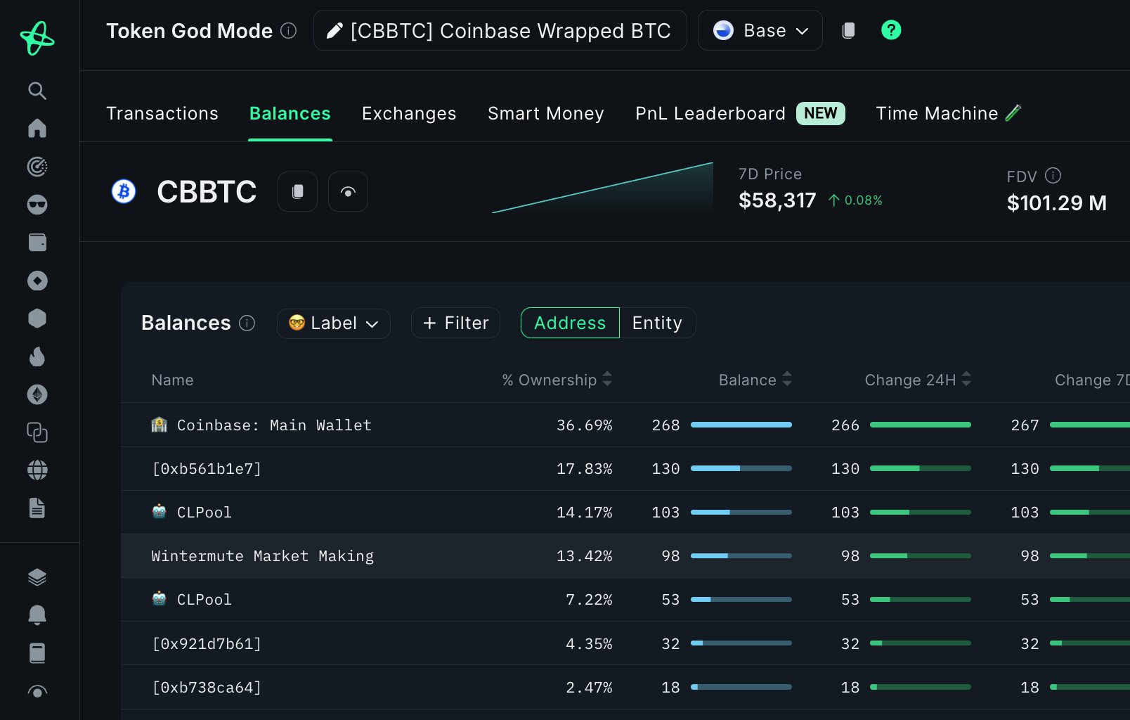Open the home icon in sidebar
The image size is (1130, 720).
37,129
